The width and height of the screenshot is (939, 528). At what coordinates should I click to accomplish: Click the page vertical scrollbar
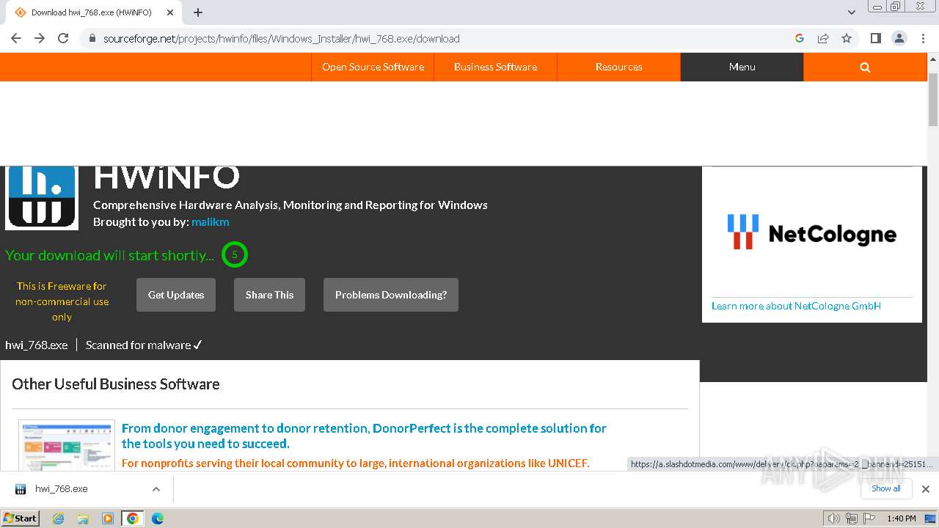933,99
